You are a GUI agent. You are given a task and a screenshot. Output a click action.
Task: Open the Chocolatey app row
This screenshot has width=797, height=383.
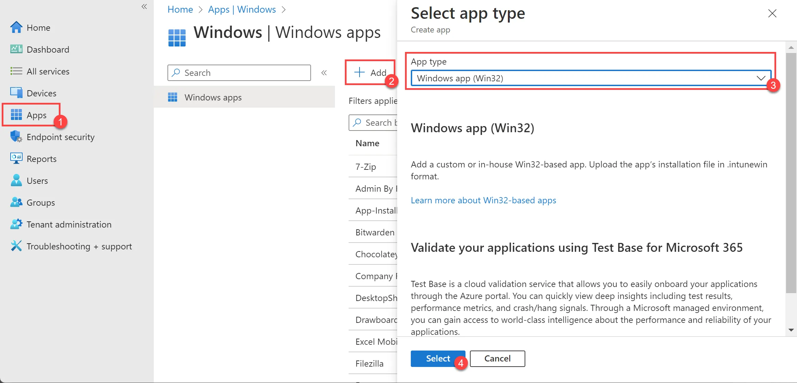(373, 254)
